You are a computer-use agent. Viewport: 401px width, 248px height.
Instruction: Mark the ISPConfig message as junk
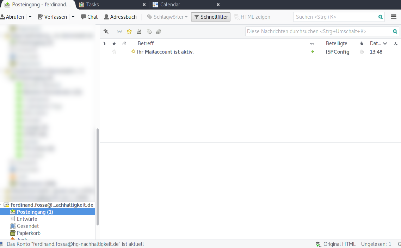pyautogui.click(x=362, y=52)
